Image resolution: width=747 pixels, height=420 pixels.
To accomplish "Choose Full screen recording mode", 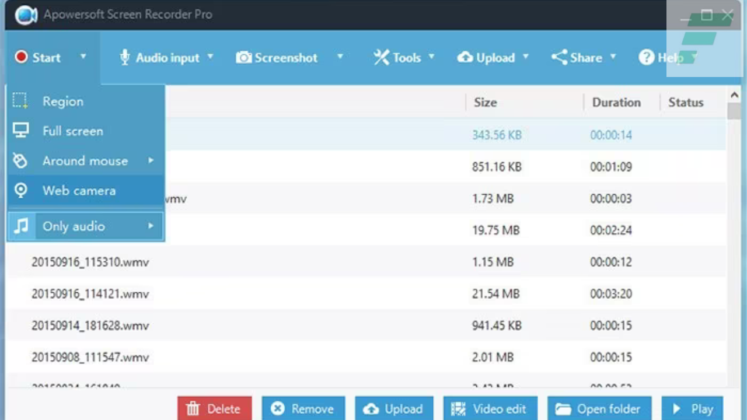I will tap(86, 131).
